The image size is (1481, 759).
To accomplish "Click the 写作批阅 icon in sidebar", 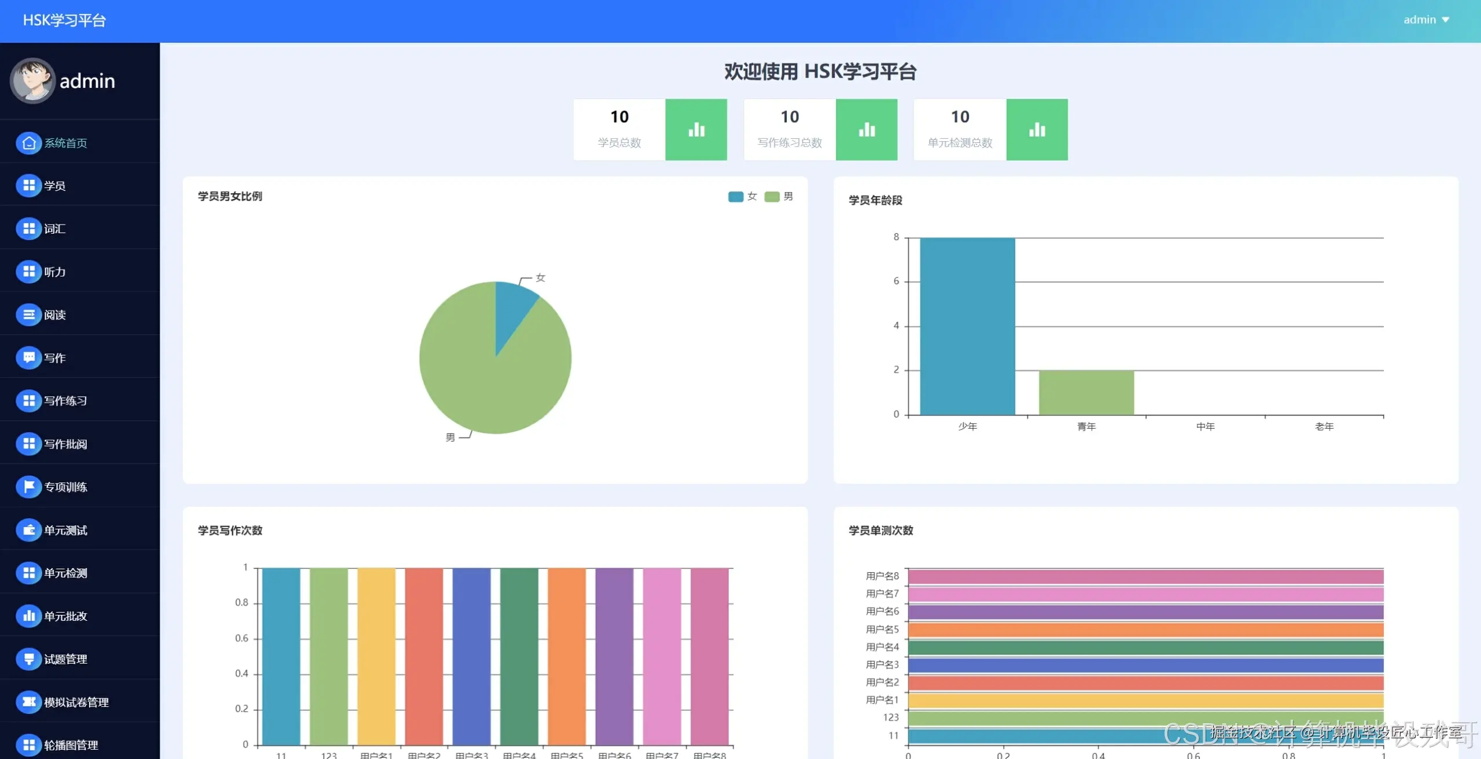I will pyautogui.click(x=29, y=444).
